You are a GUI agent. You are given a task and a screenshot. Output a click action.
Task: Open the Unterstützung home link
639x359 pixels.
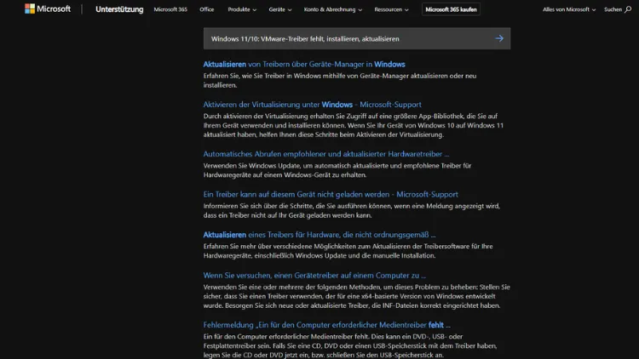coord(119,9)
